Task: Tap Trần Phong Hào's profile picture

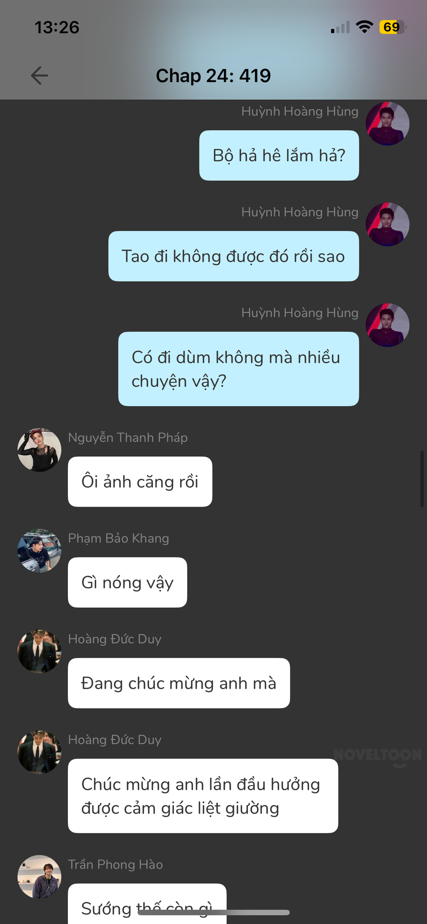Action: pos(39,877)
